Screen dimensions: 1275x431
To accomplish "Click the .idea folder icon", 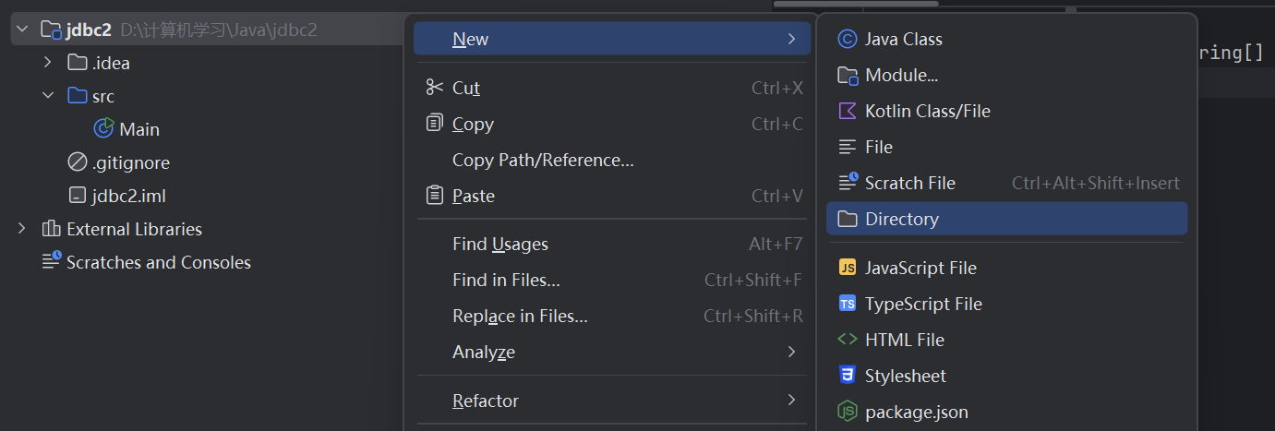I will pyautogui.click(x=78, y=63).
